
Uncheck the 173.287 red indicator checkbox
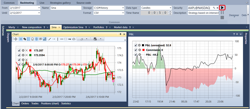pyautogui.click(x=19, y=50)
